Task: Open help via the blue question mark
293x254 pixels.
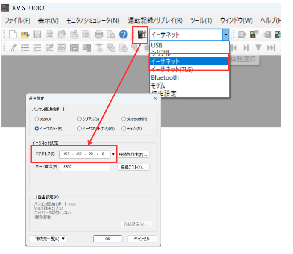Action: 123,35
